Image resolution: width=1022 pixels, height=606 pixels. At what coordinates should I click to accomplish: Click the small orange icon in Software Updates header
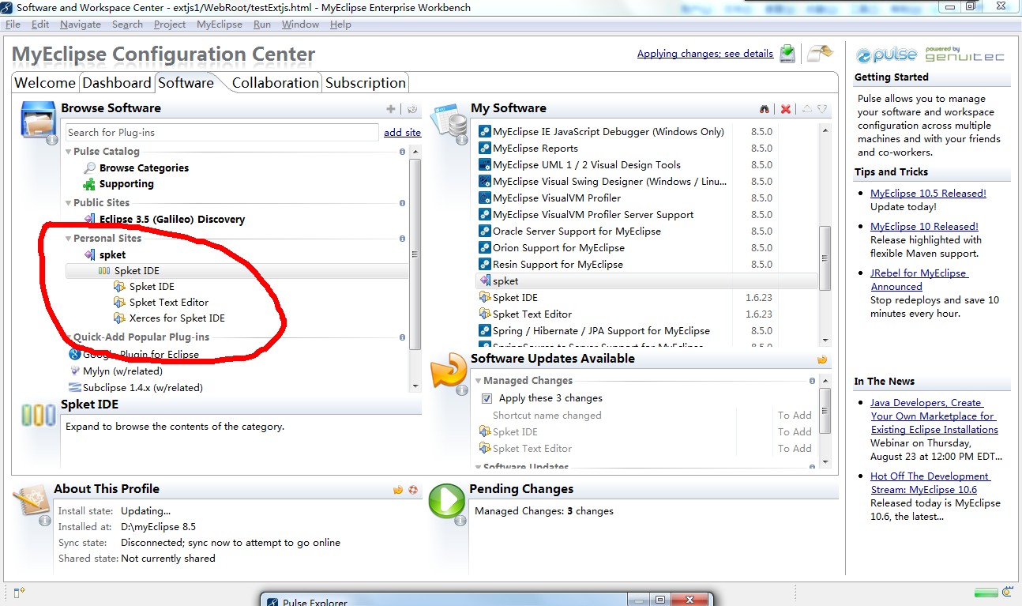pos(822,359)
